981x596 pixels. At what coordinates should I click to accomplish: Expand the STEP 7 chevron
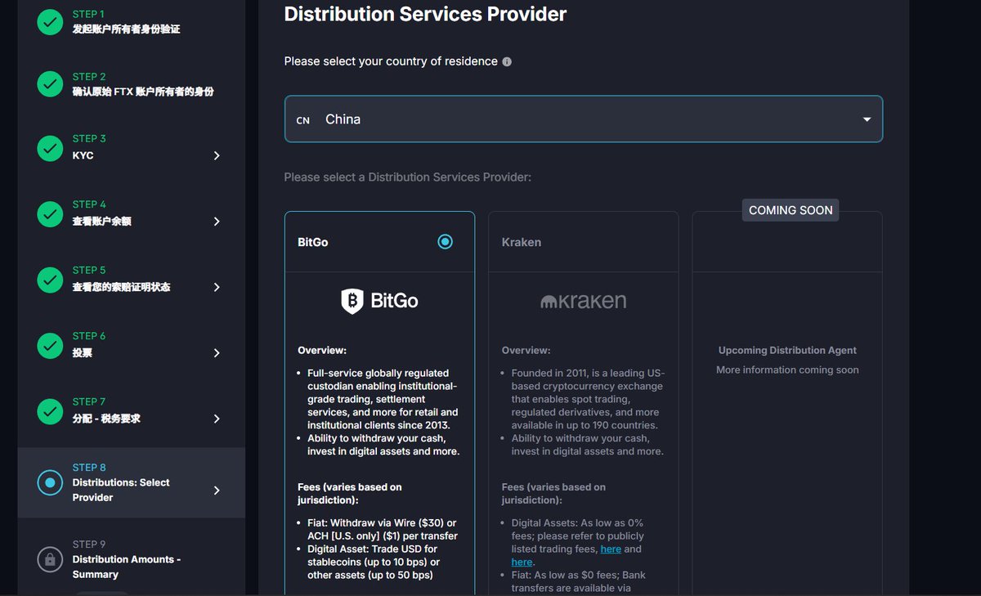pyautogui.click(x=217, y=419)
